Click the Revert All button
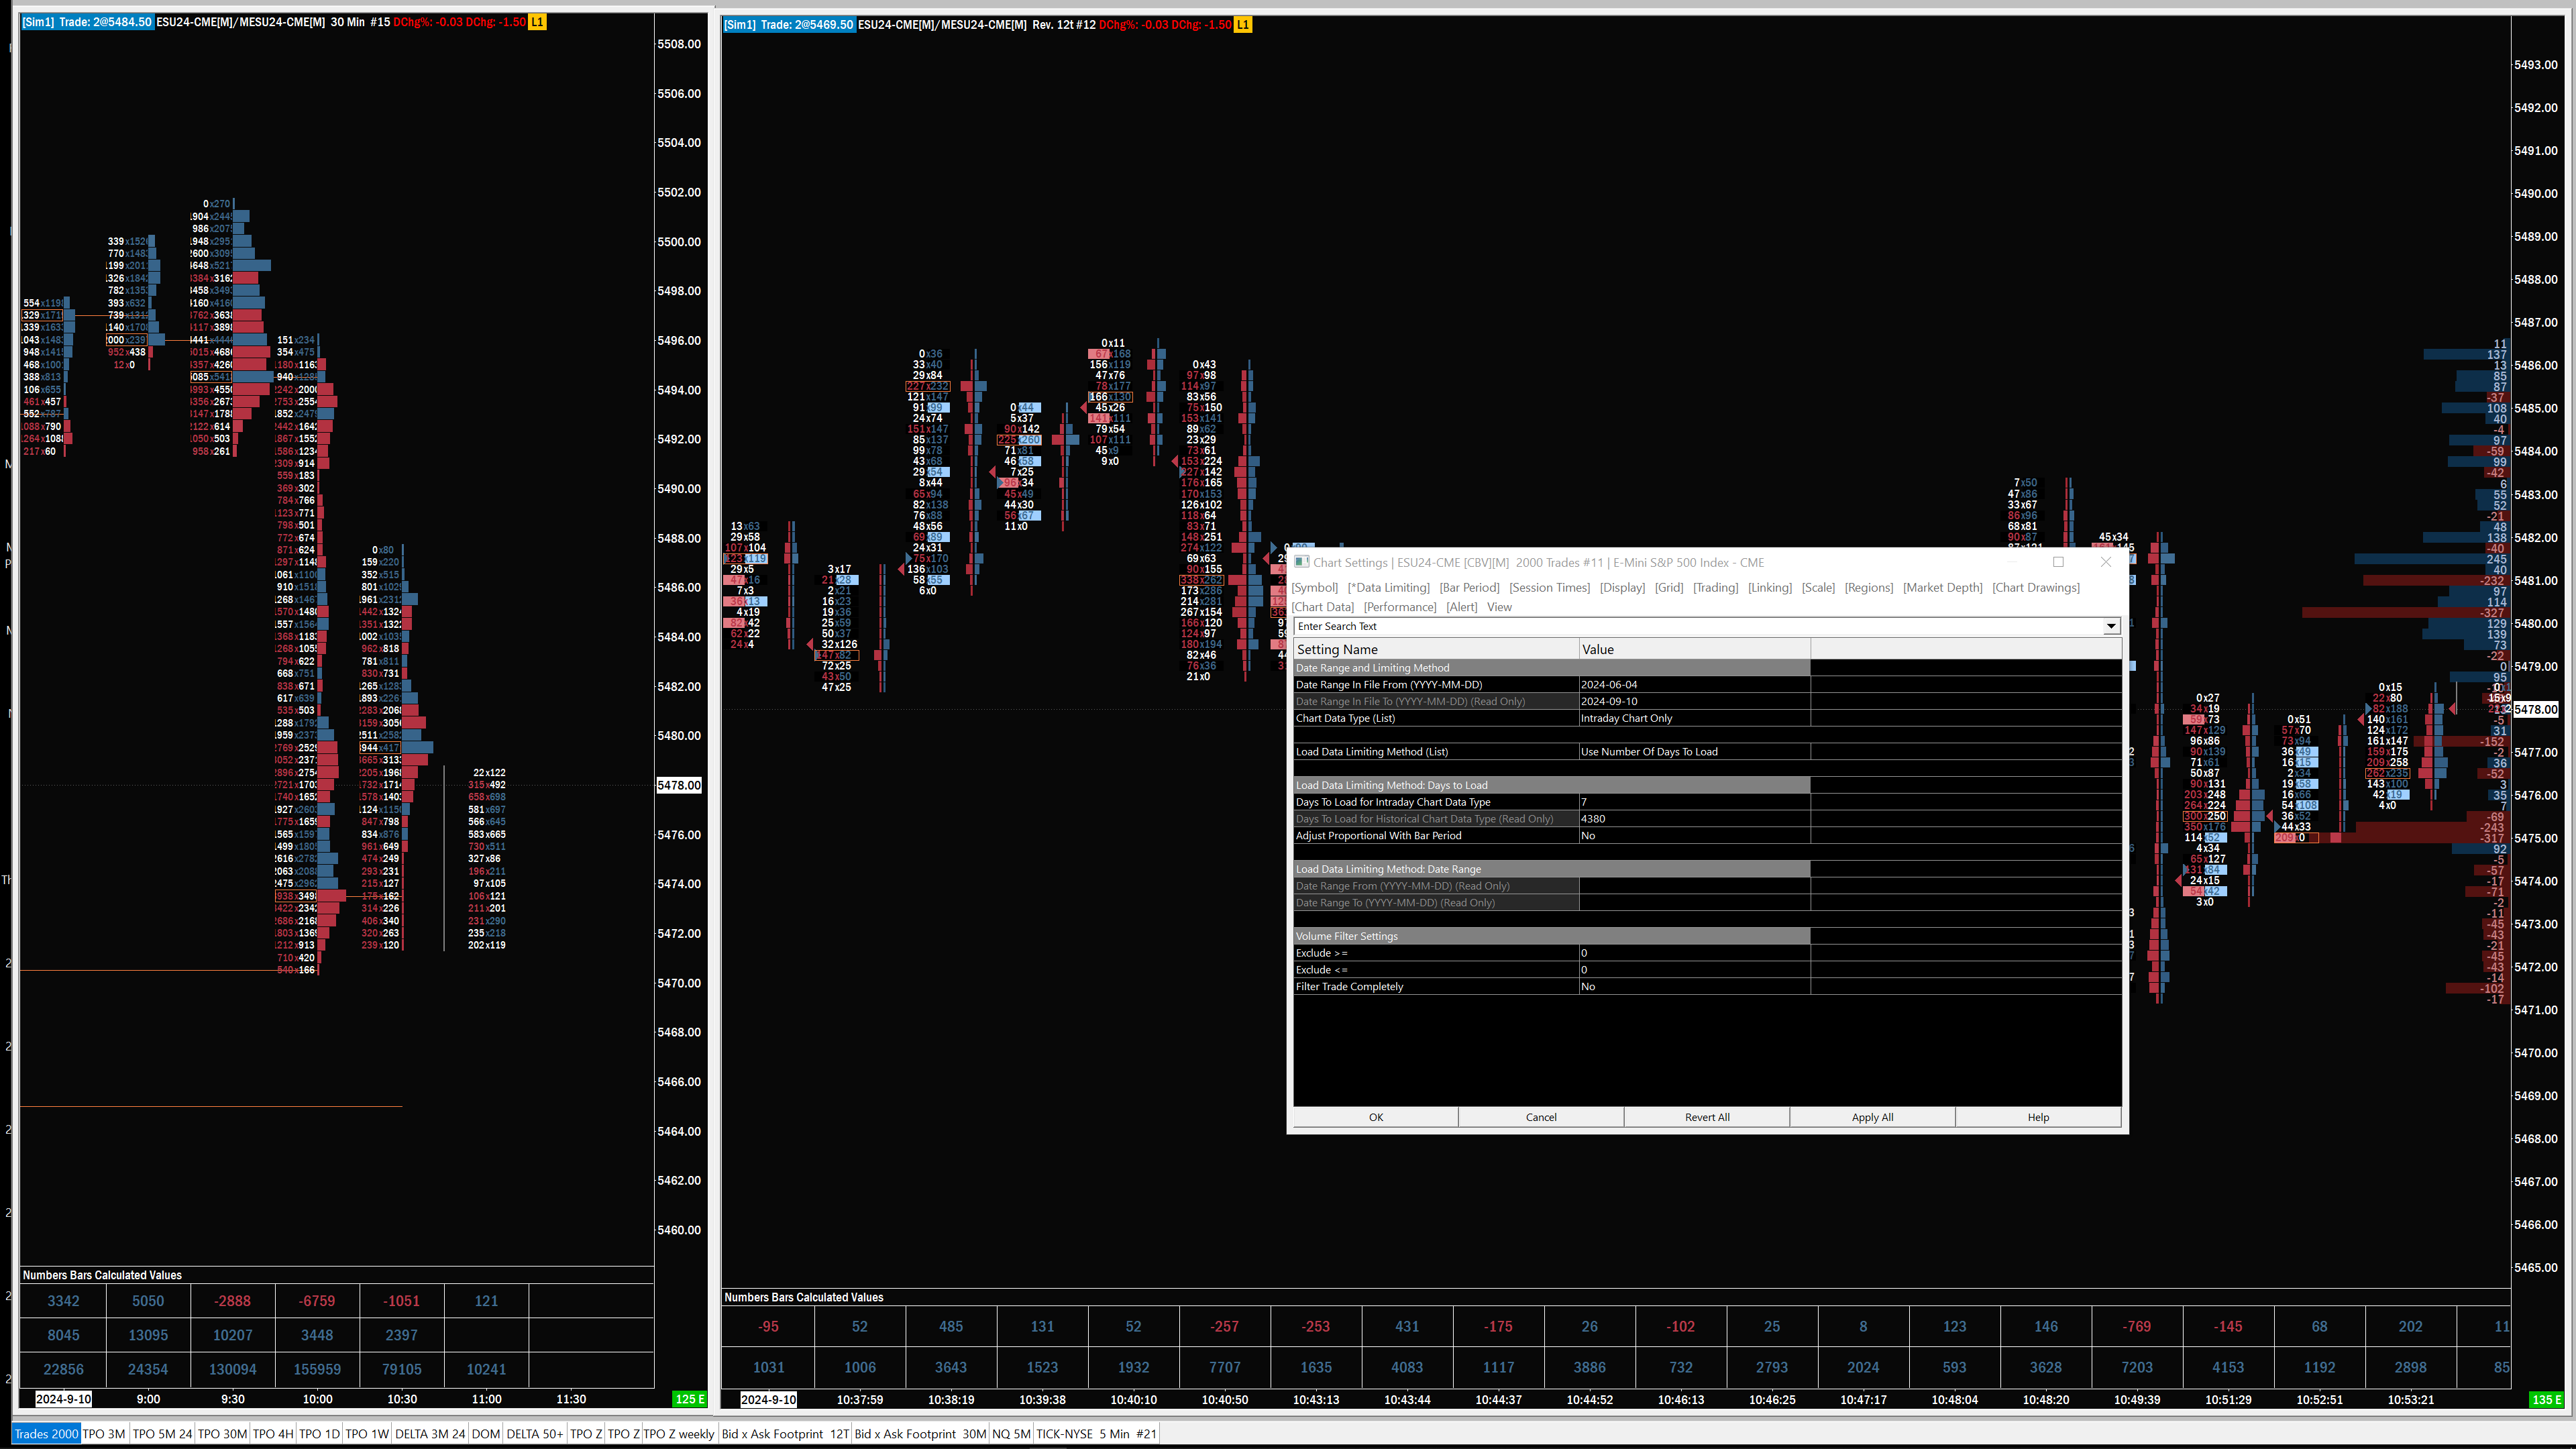This screenshot has height=1449, width=2576. coord(1706,1117)
